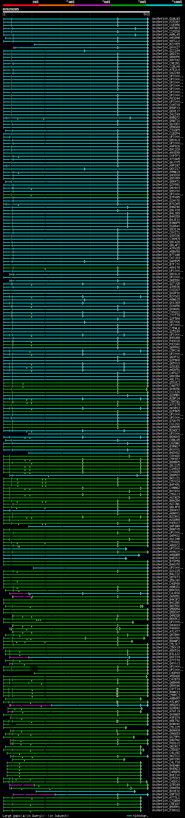Select the UniRef100_C9E2R1 label
This screenshot has height=818, width=185.
coord(166,64)
